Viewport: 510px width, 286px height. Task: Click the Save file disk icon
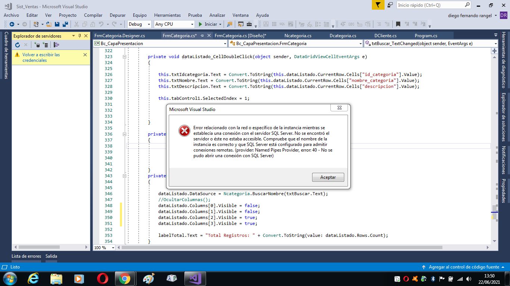coord(57,24)
